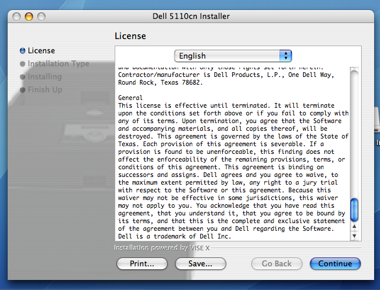Click the text 'Round Rock, Texas 78682.'
Image resolution: width=380 pixels, height=290 pixels.
pyautogui.click(x=160, y=82)
